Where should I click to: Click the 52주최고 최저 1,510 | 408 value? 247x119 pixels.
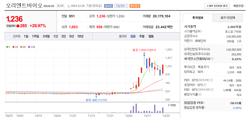click(234, 72)
